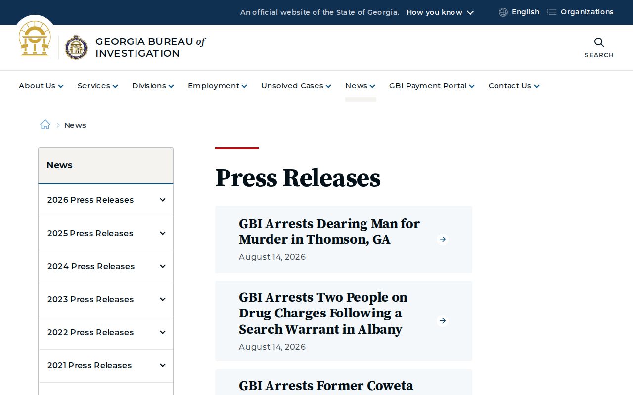Image resolution: width=633 pixels, height=395 pixels.
Task: Open the Employment menu
Action: click(x=217, y=86)
